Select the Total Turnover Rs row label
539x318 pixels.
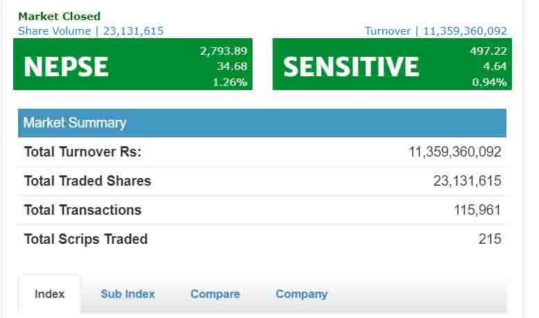tap(83, 152)
